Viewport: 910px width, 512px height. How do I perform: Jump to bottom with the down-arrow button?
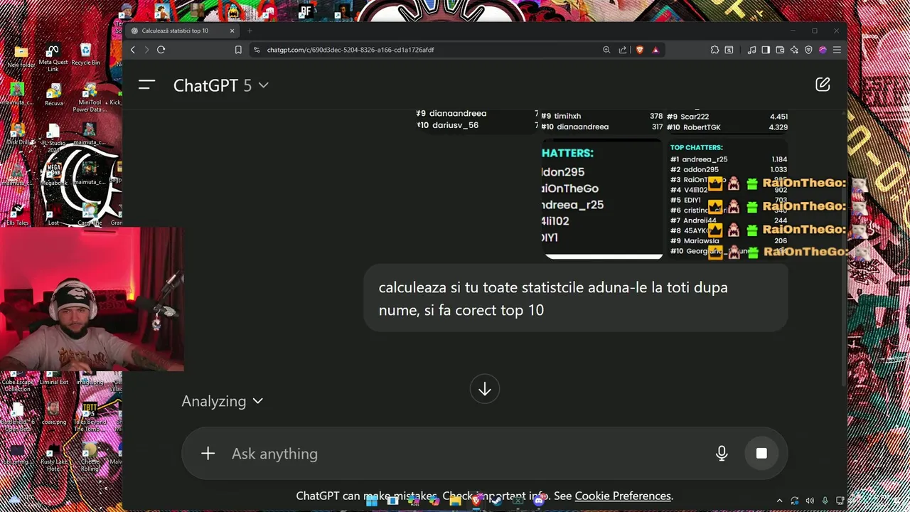tap(484, 389)
